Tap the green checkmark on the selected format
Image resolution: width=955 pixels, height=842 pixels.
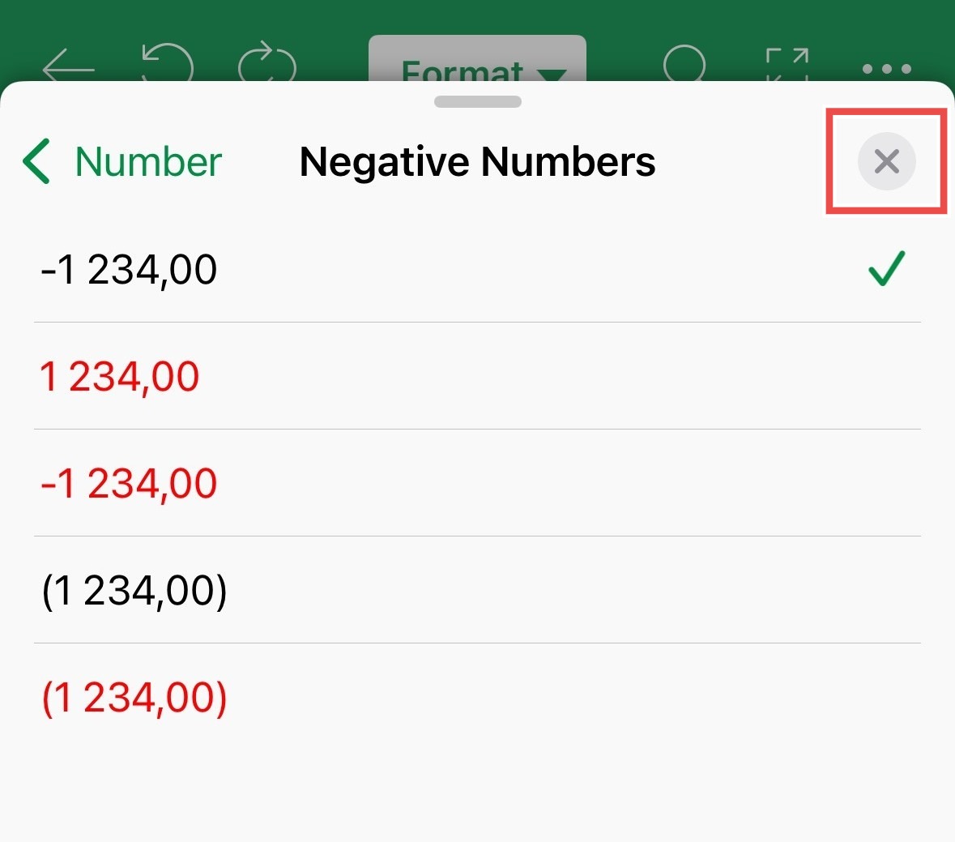click(x=887, y=268)
